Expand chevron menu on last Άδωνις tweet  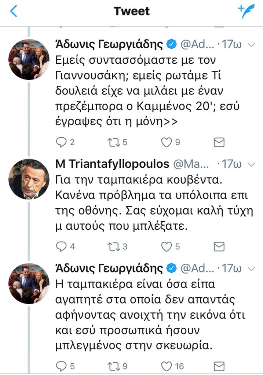[x=252, y=269]
